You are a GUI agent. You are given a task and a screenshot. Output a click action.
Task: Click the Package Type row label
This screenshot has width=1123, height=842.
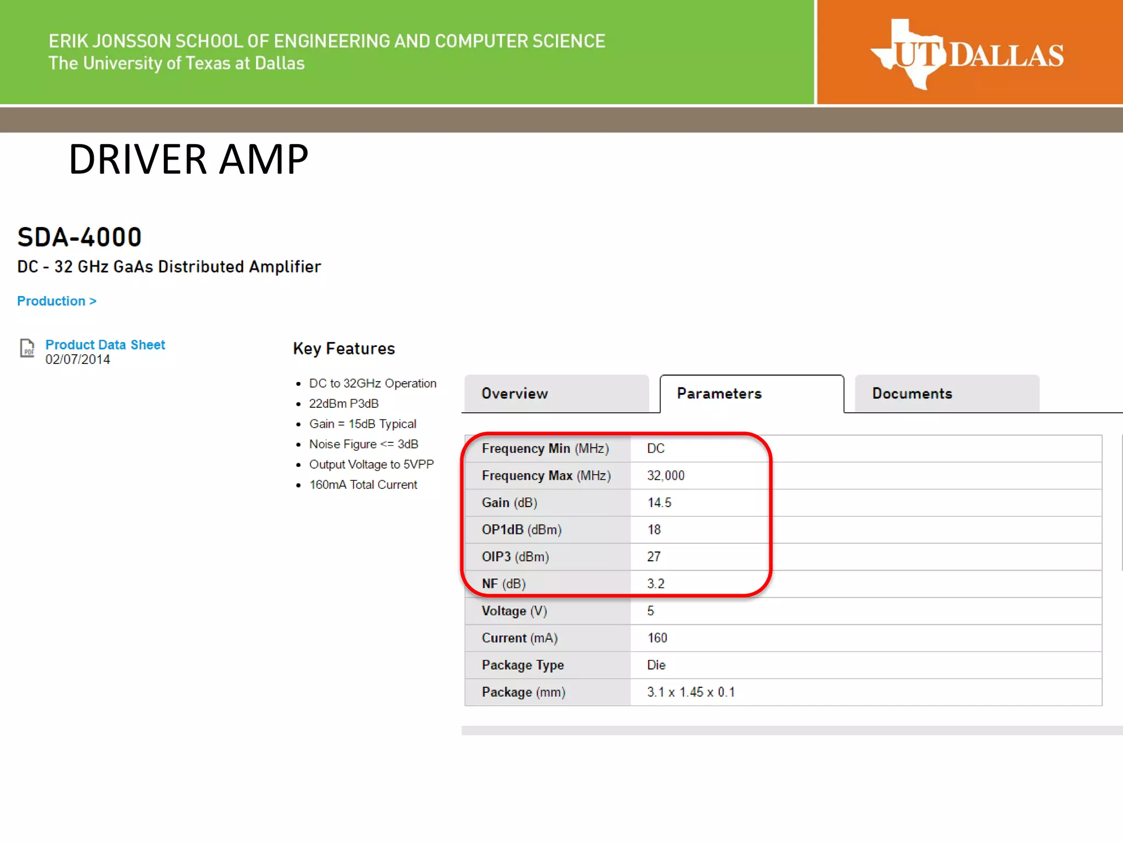click(x=523, y=665)
